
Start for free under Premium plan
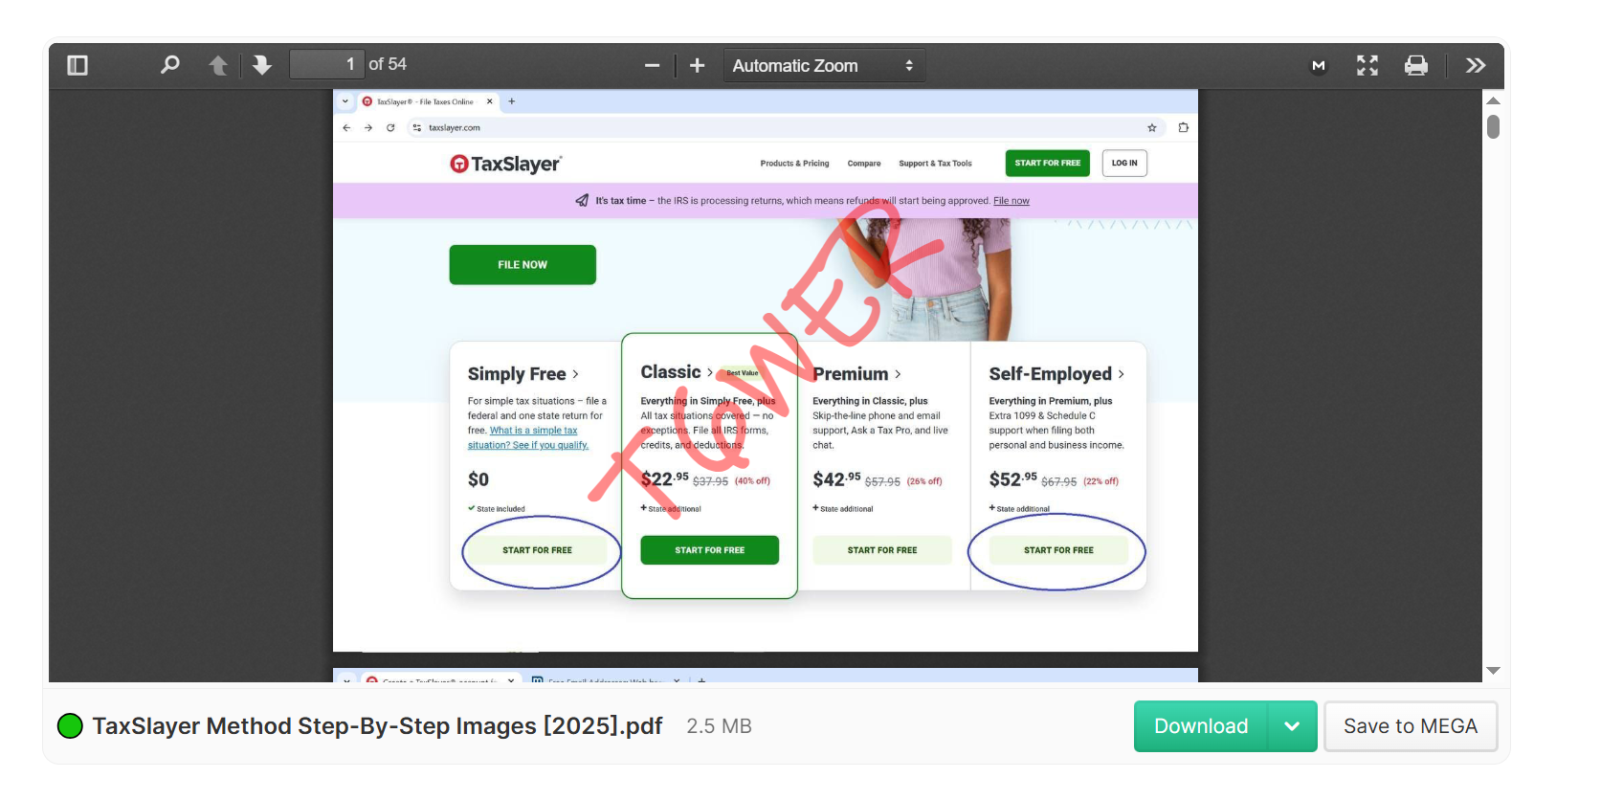(x=882, y=550)
